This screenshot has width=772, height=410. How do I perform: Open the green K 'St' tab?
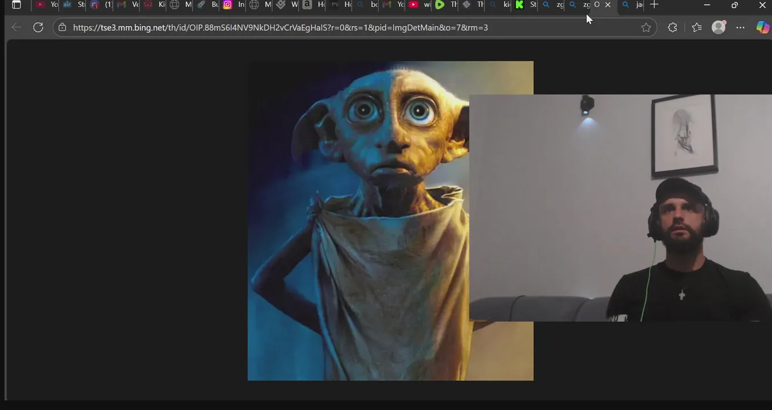(x=526, y=5)
